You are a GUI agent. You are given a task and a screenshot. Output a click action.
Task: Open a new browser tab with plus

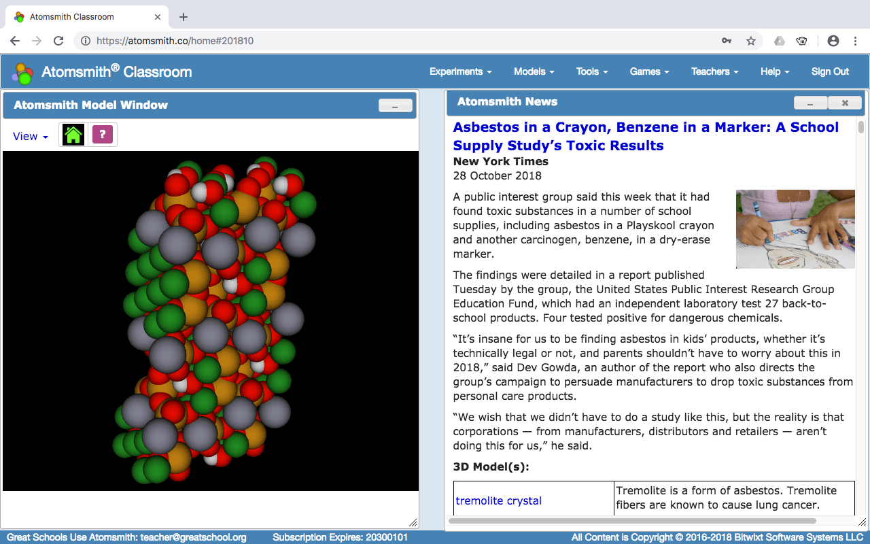point(184,17)
